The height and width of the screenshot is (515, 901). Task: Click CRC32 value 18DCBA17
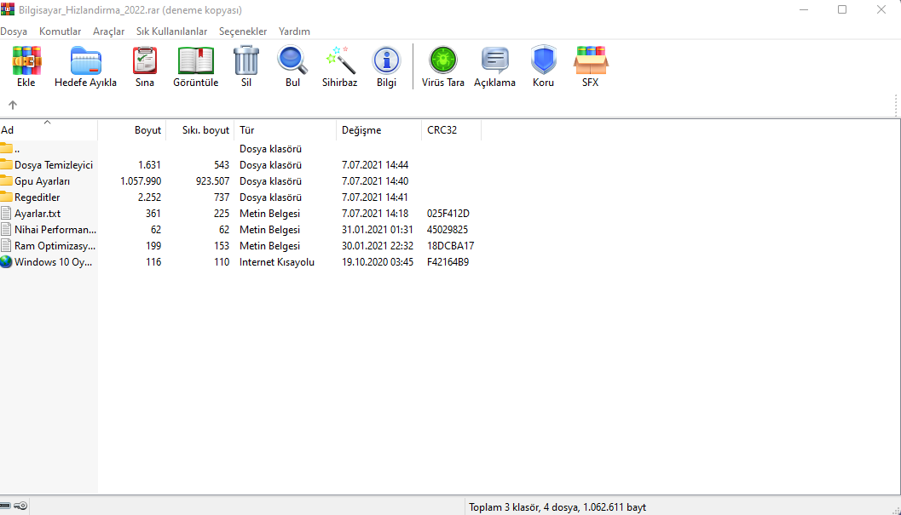point(450,245)
